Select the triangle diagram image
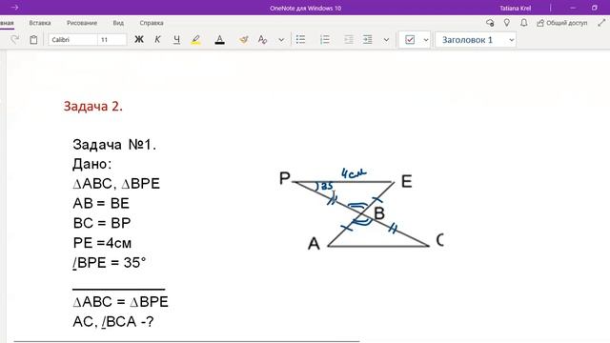This screenshot has height=343, width=610. coord(362,210)
